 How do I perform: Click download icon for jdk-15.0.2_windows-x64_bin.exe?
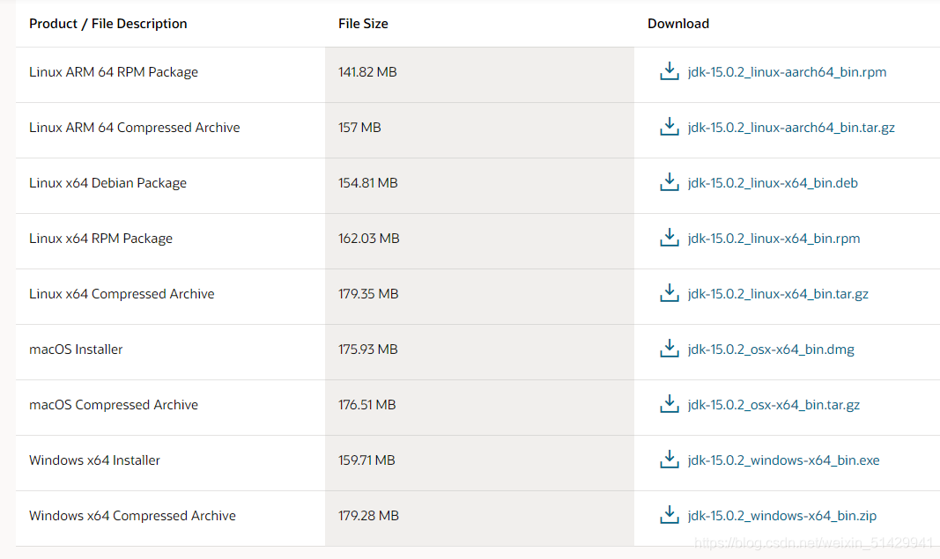click(669, 460)
